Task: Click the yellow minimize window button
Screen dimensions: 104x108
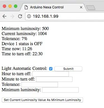Action: pos(10,6)
